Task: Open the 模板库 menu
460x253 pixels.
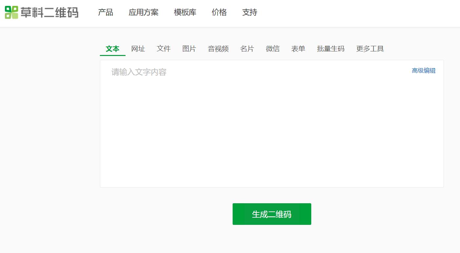Action: [x=185, y=12]
